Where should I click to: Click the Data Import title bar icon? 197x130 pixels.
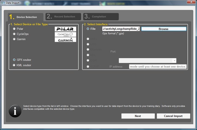(3, 3)
